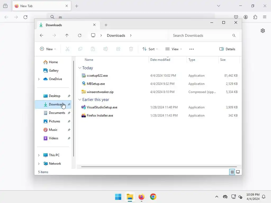Switch to large thumbnails view button

click(238, 172)
